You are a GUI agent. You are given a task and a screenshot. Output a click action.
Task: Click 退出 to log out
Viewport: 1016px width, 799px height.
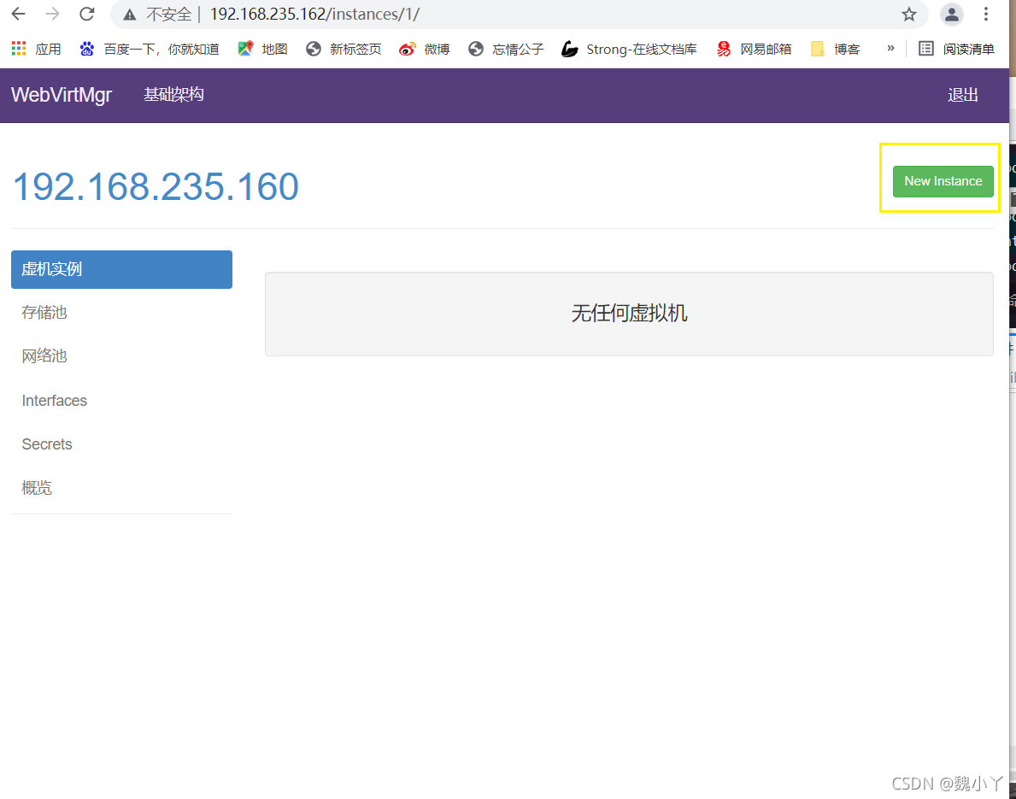point(963,95)
